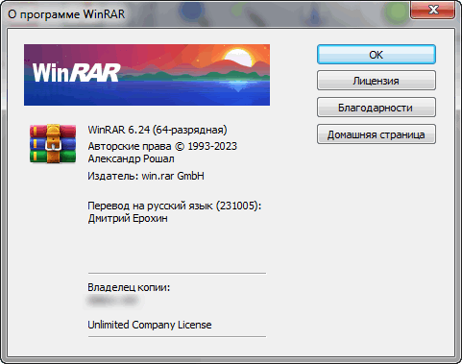Close the О программе WinRAR dialog

(432, 10)
